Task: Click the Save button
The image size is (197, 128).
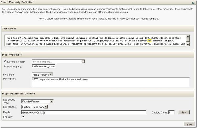Action: (189, 124)
